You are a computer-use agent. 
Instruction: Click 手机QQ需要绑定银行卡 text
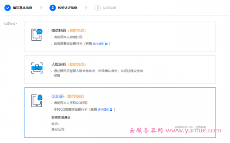(71, 110)
